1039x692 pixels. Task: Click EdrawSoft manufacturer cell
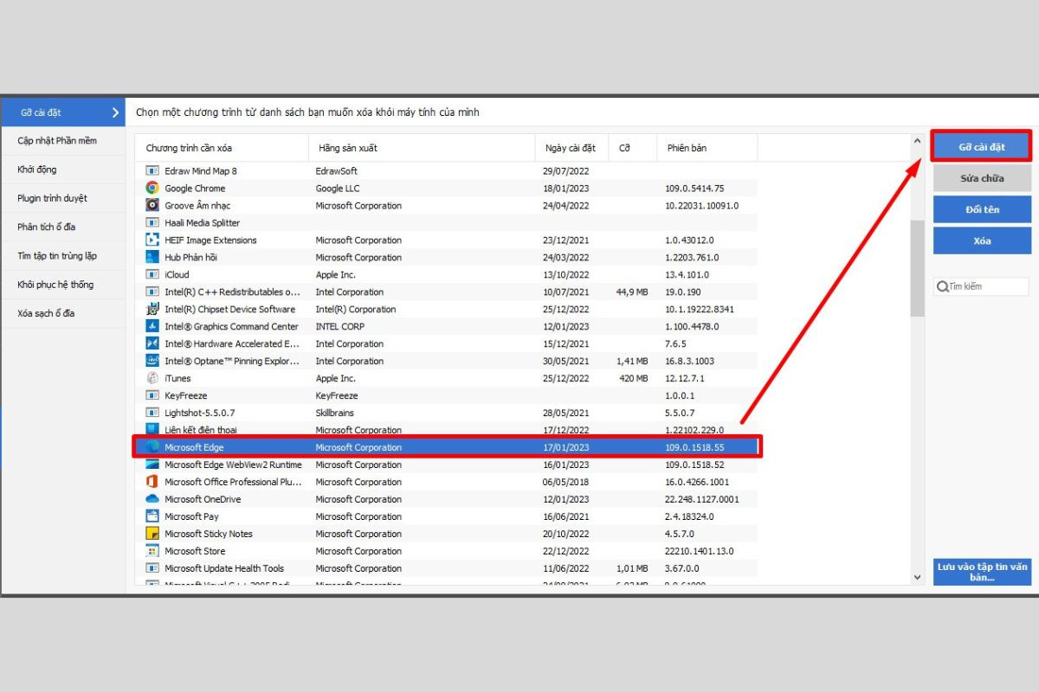[336, 170]
